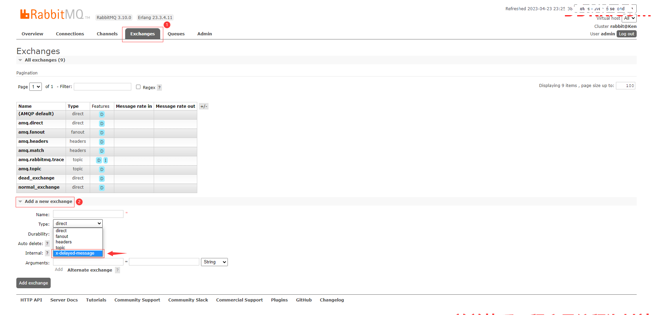Open the Virtual host dropdown
This screenshot has height=328, width=653.
(629, 18)
